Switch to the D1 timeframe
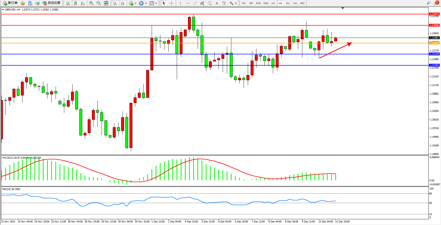The width and height of the screenshot is (441, 225). [x=288, y=3]
